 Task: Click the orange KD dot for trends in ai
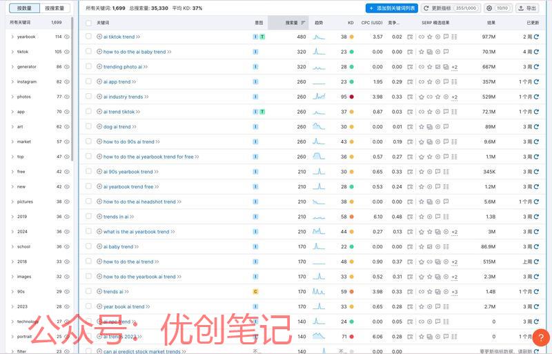pyautogui.click(x=351, y=217)
